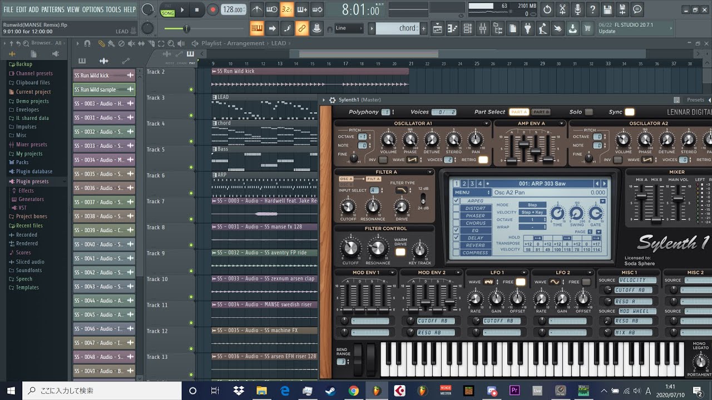Click the stop button in transport
712x400 pixels.
(197, 9)
